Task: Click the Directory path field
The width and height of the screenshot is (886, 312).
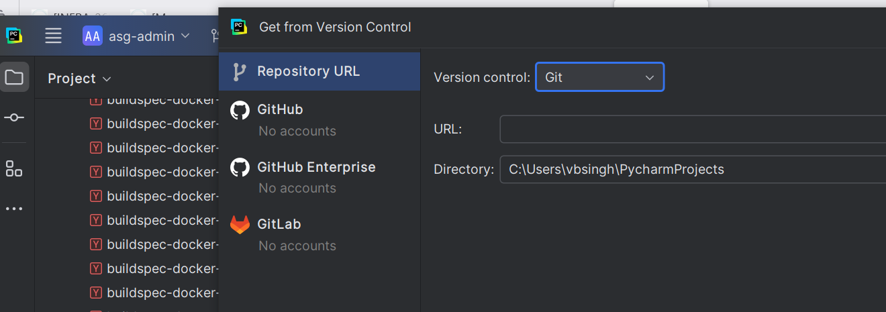Action: [x=691, y=169]
